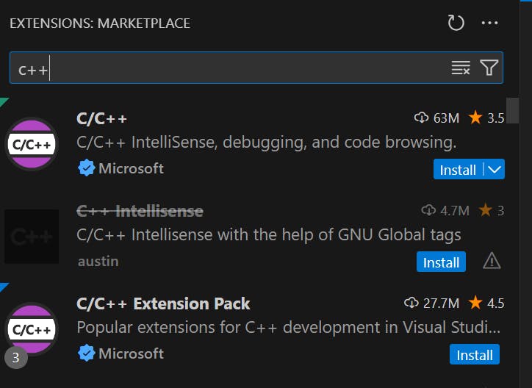Install the C/C++ Extension Pack

[475, 354]
